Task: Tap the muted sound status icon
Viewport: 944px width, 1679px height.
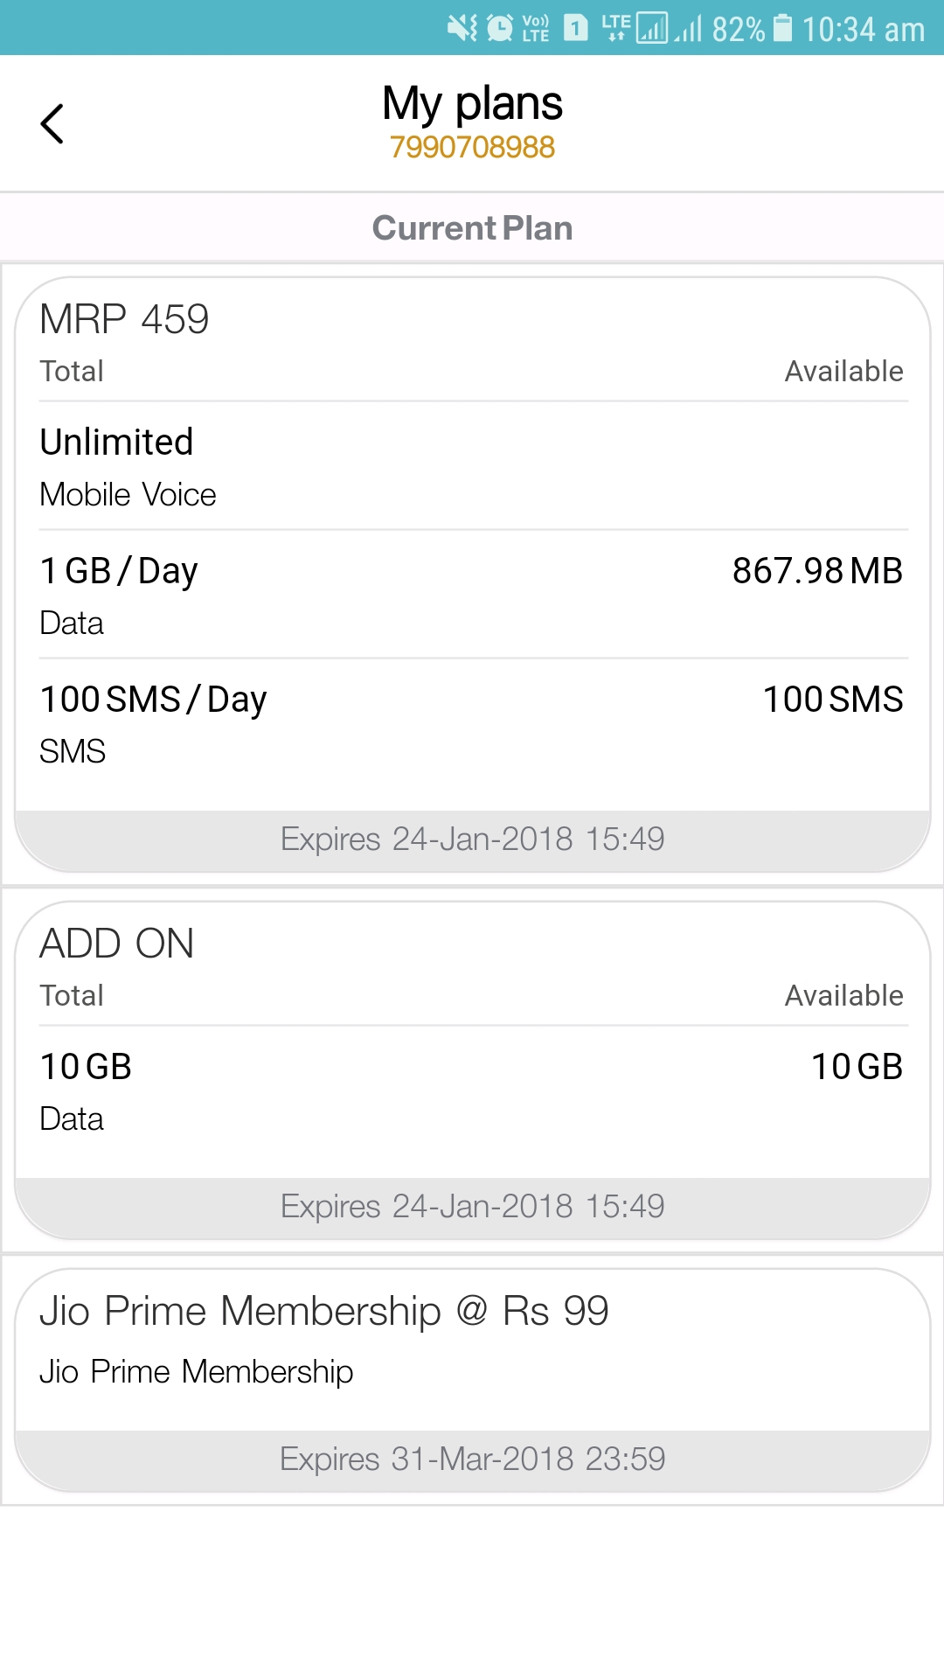Action: click(462, 28)
